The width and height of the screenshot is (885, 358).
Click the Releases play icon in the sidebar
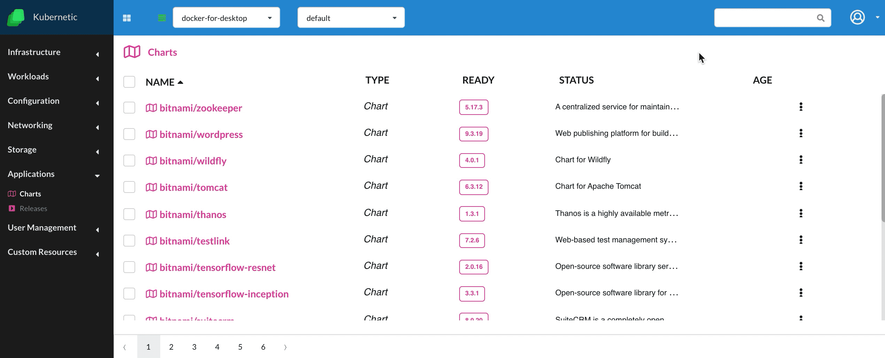(x=12, y=208)
